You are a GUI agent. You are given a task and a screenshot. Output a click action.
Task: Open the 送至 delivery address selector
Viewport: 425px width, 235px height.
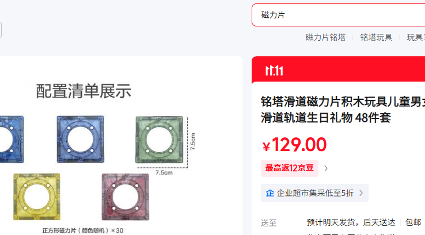tap(268, 223)
